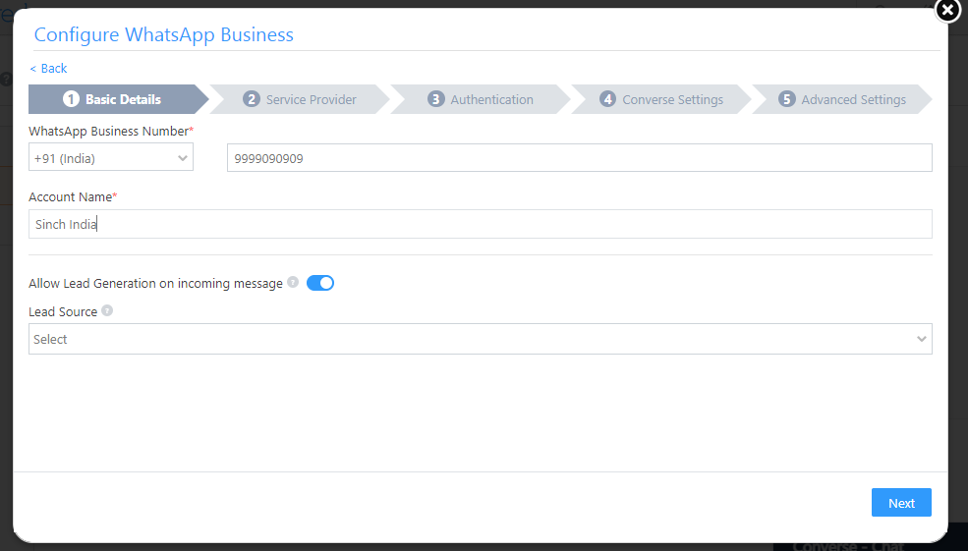Click step number 3 circle icon

pos(436,99)
